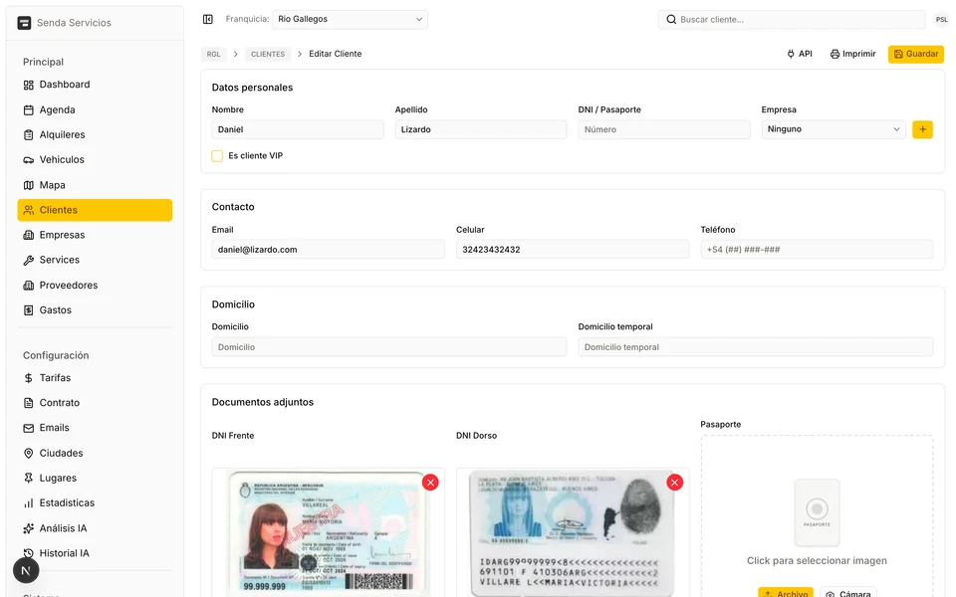Click the Senda Servicios logo

pos(25,23)
